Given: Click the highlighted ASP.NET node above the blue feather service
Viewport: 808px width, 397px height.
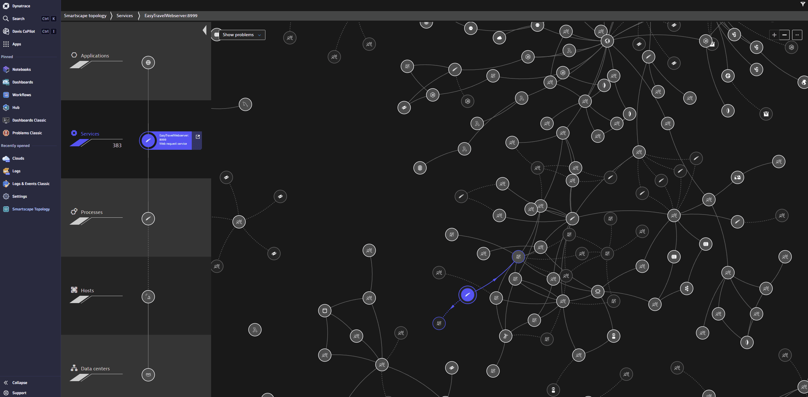Looking at the screenshot, I should [x=518, y=257].
